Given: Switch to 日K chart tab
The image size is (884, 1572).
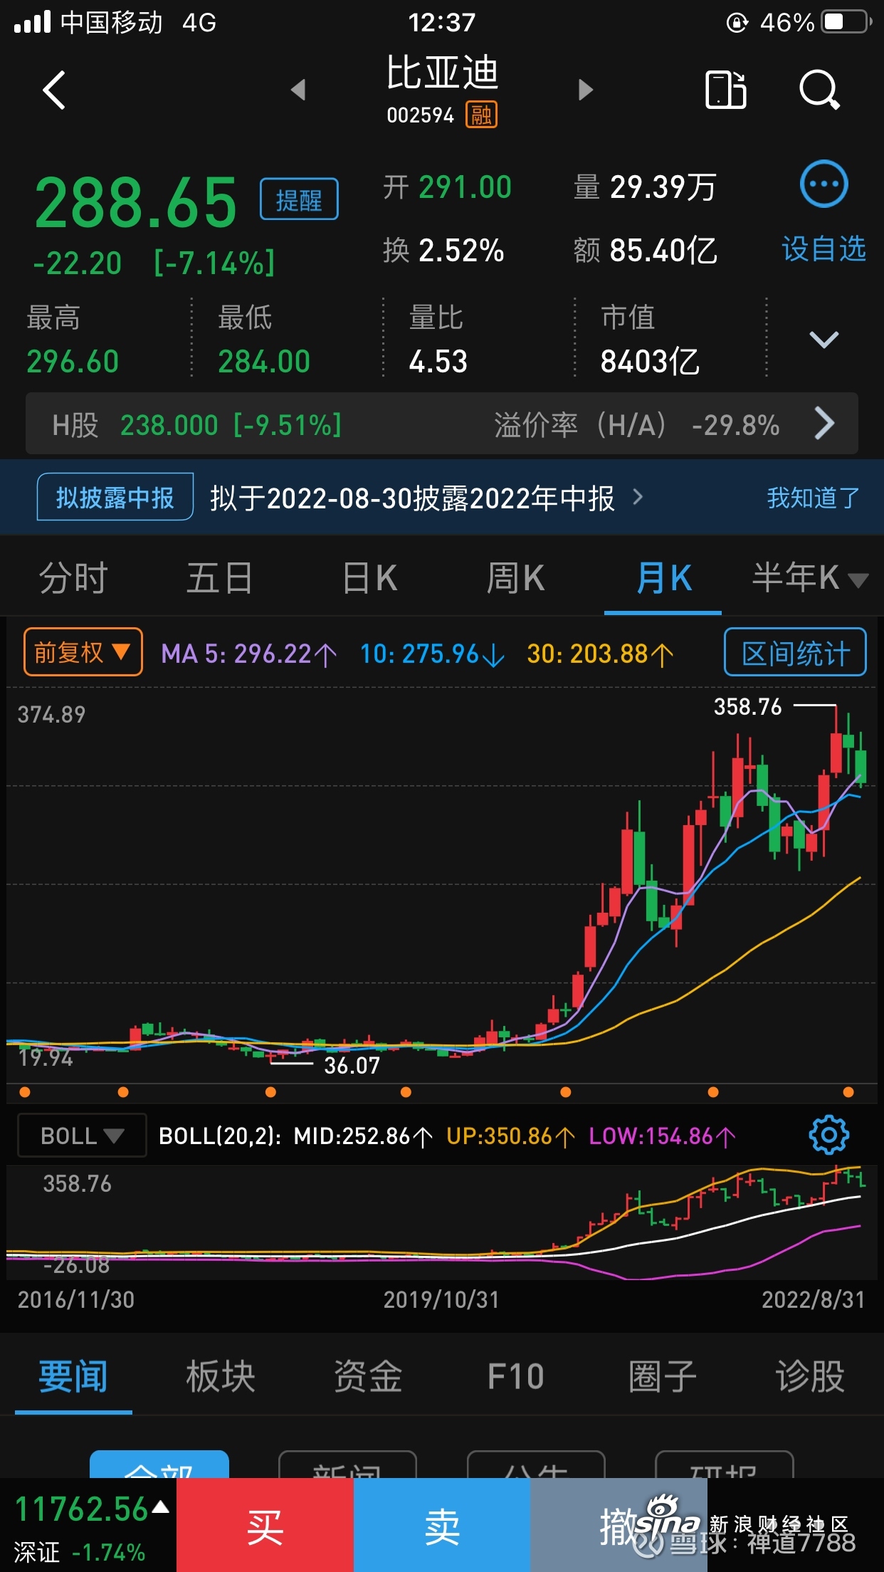Looking at the screenshot, I should click(x=369, y=577).
